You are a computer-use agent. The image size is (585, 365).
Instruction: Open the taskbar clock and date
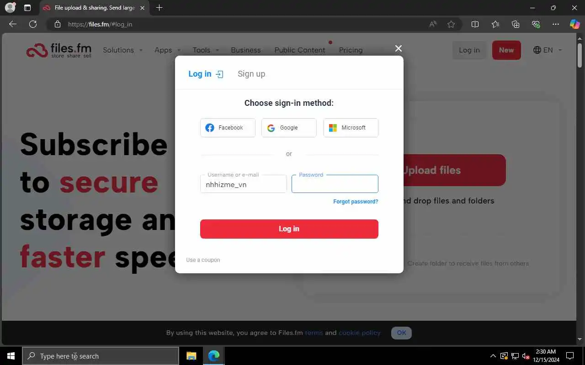[546, 356]
